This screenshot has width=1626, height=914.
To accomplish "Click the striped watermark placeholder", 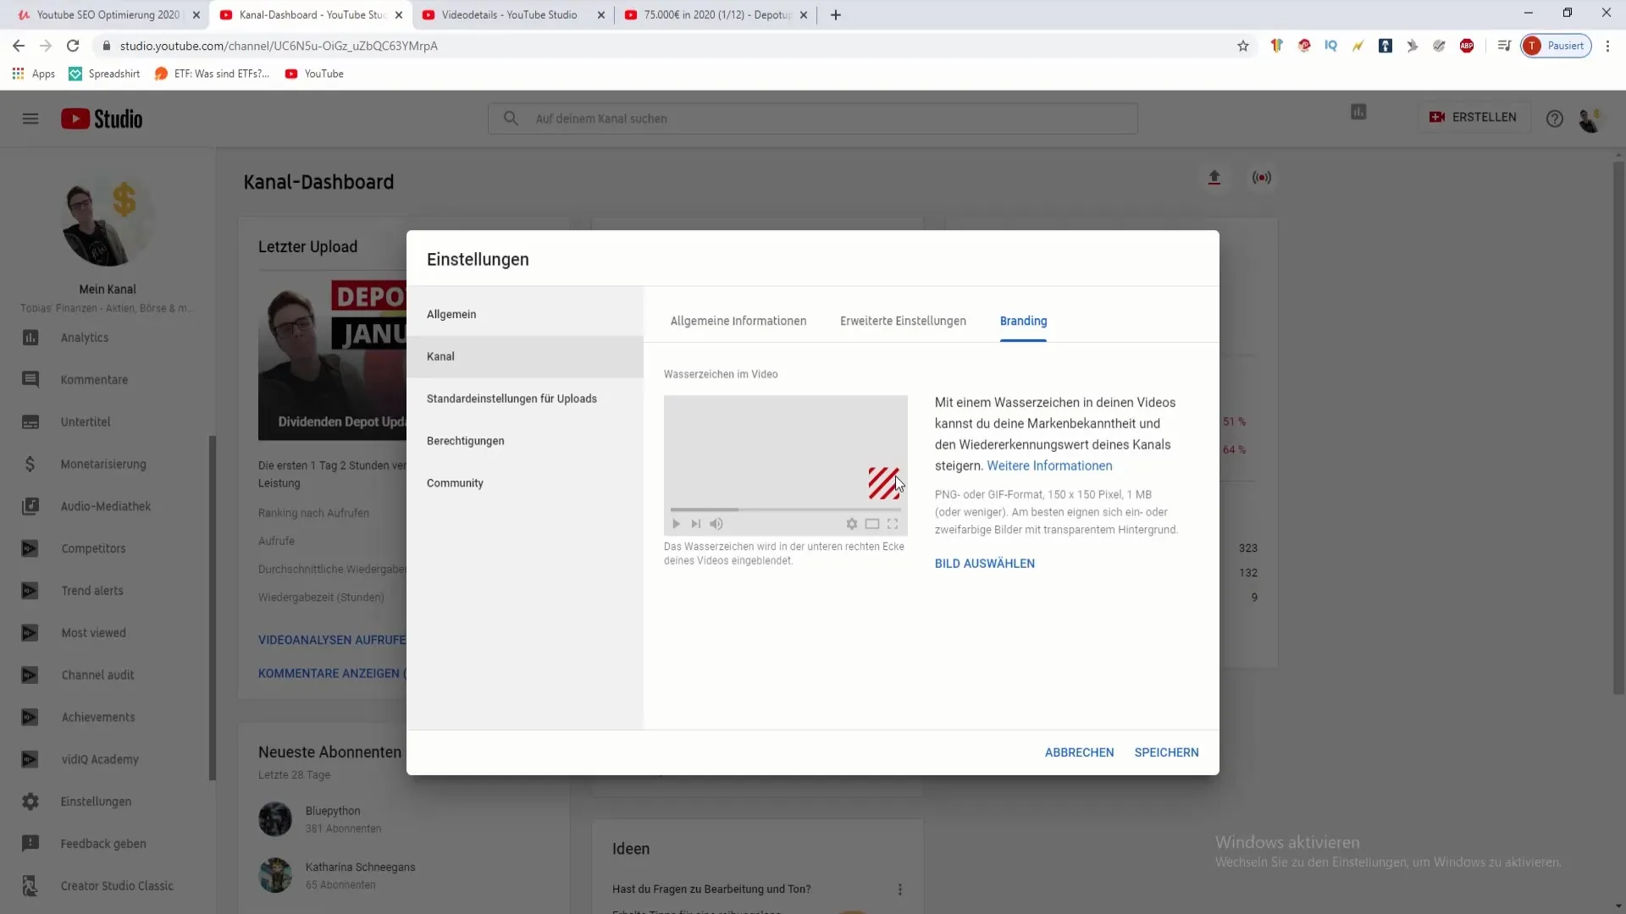I will pos(883,483).
